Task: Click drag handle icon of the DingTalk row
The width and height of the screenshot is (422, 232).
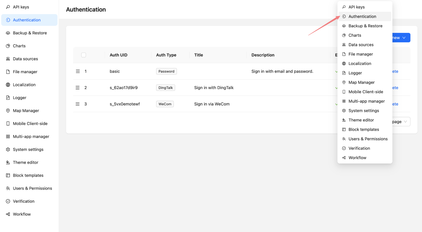Action: [78, 88]
